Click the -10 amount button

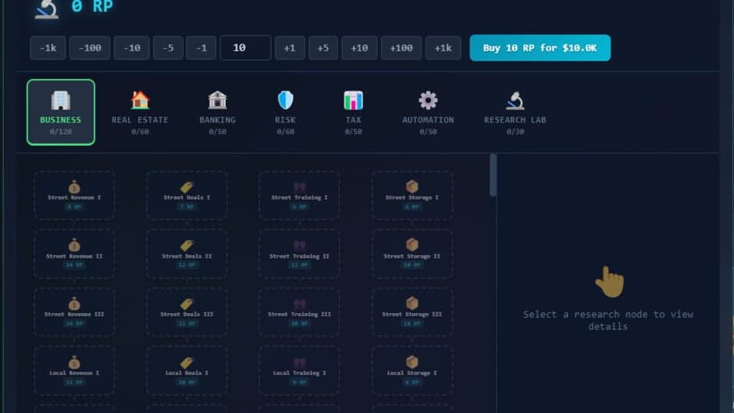click(x=132, y=48)
